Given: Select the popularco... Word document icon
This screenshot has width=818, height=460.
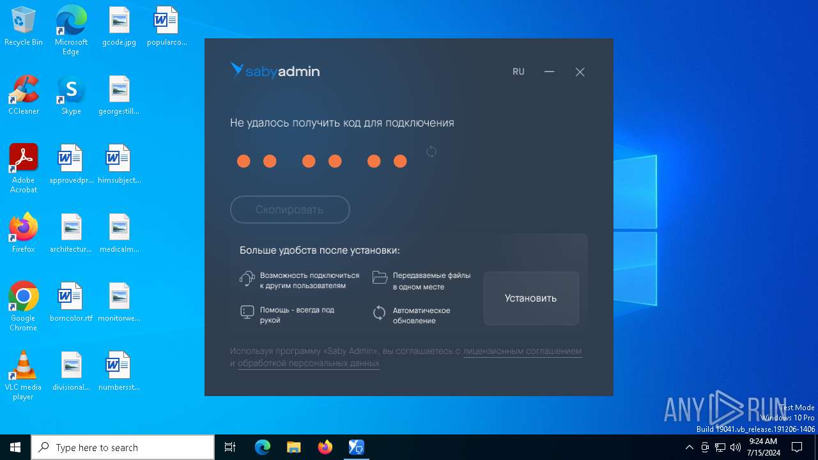Looking at the screenshot, I should (x=167, y=27).
